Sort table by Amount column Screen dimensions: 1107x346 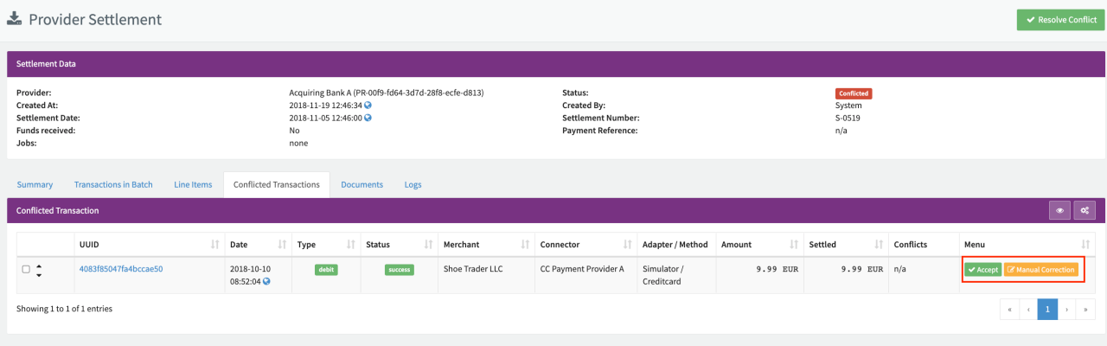point(793,245)
